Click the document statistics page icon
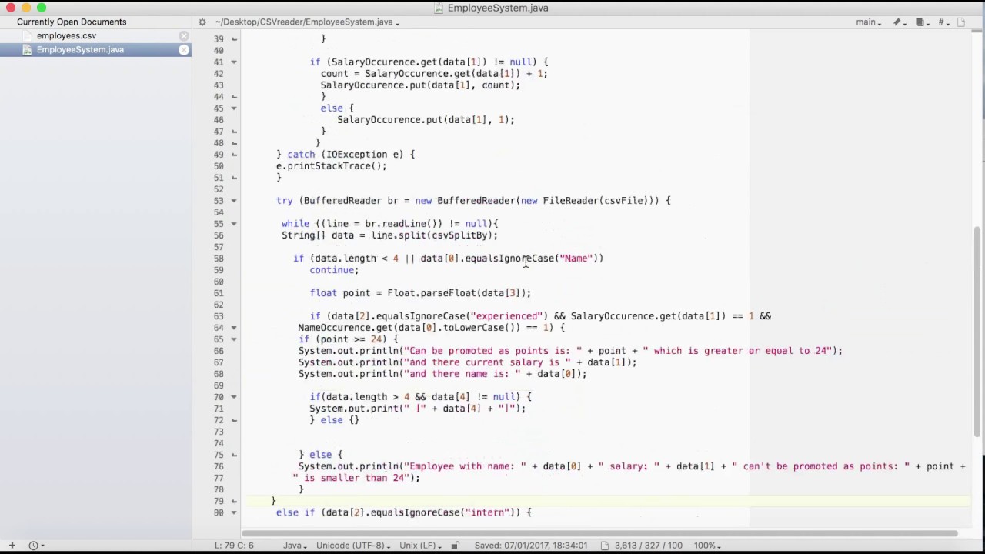 point(605,546)
